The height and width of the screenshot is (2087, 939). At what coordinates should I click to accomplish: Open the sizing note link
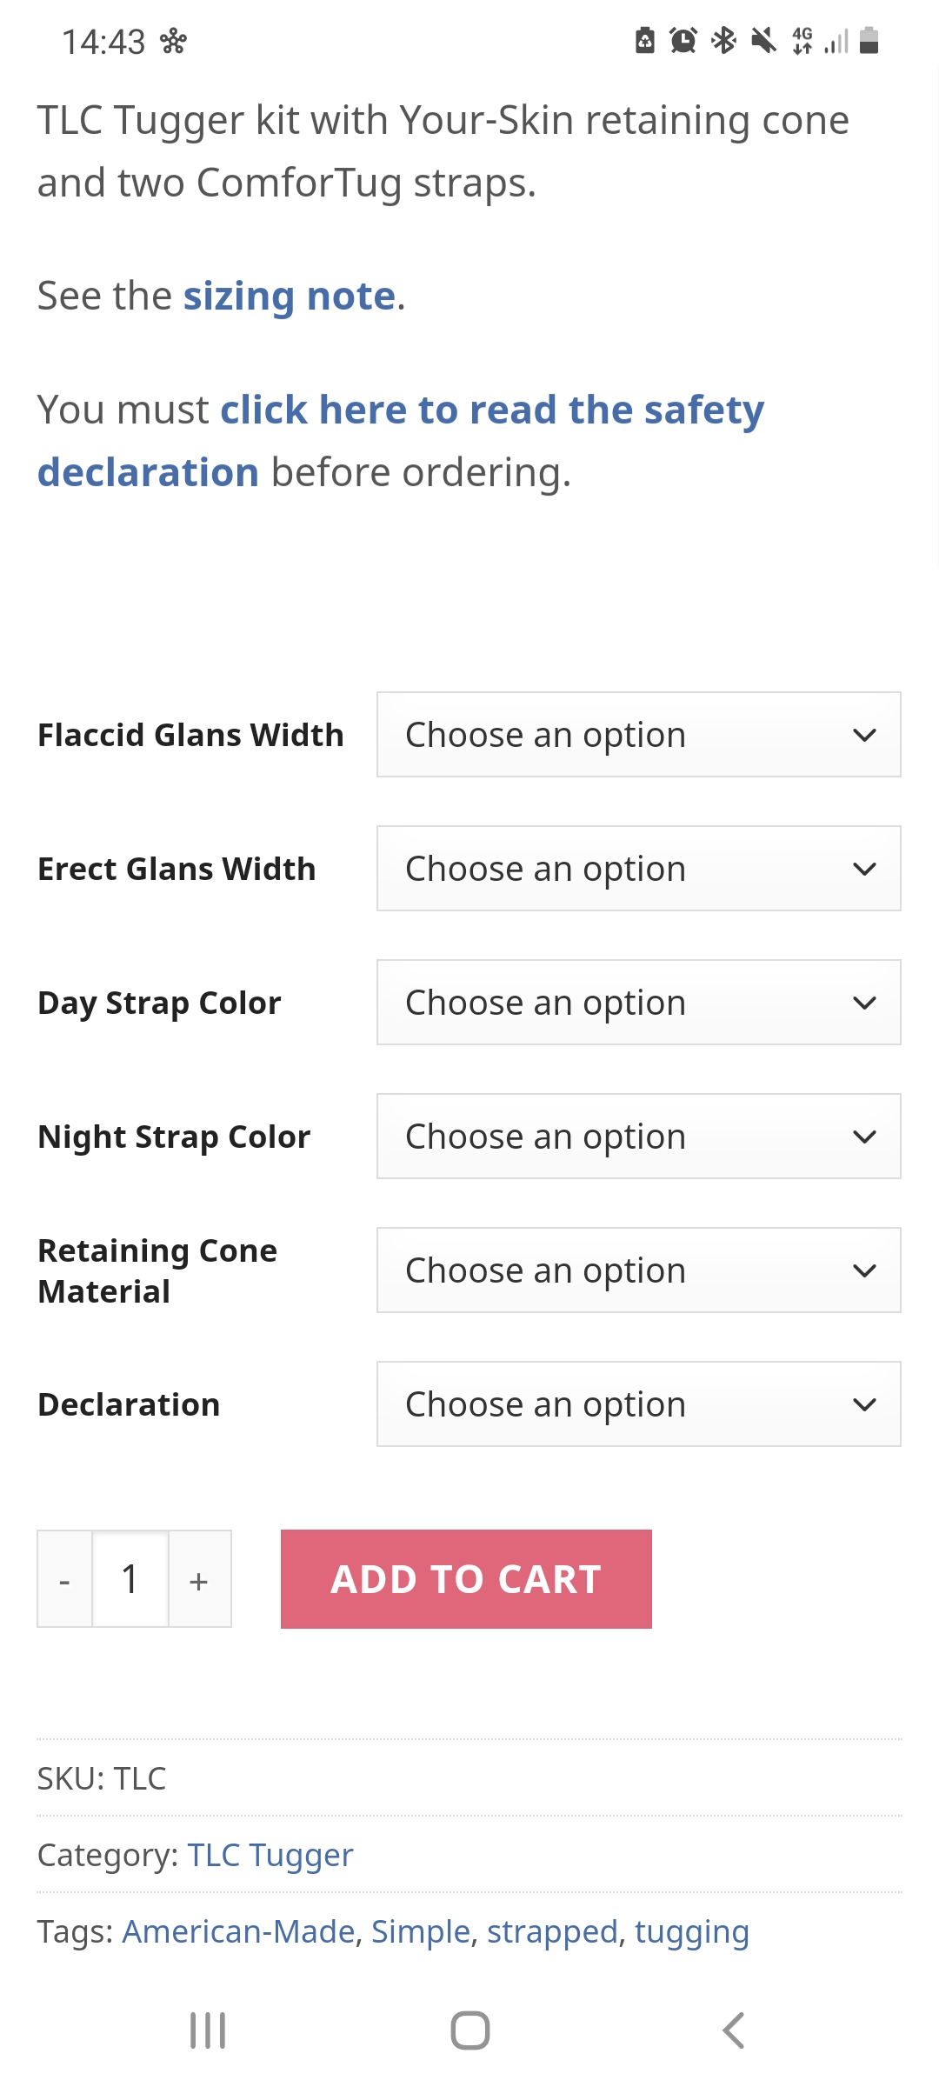pyautogui.click(x=290, y=297)
